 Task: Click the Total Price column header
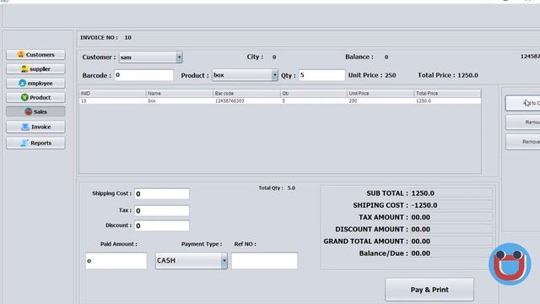pyautogui.click(x=447, y=94)
